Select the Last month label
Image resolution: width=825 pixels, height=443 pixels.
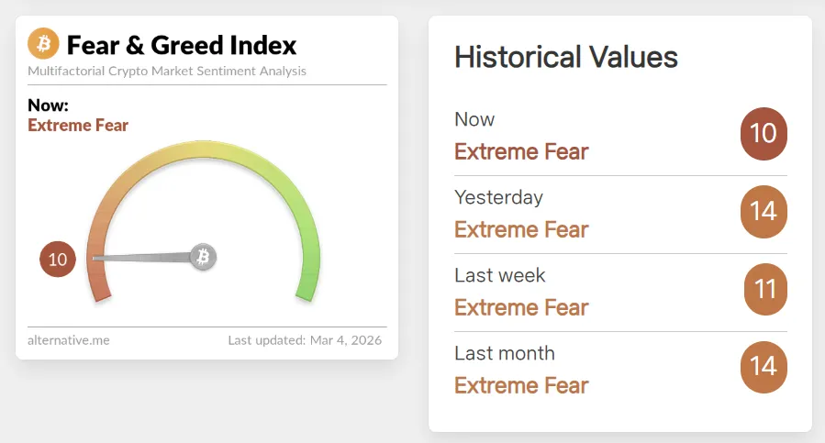(x=505, y=353)
